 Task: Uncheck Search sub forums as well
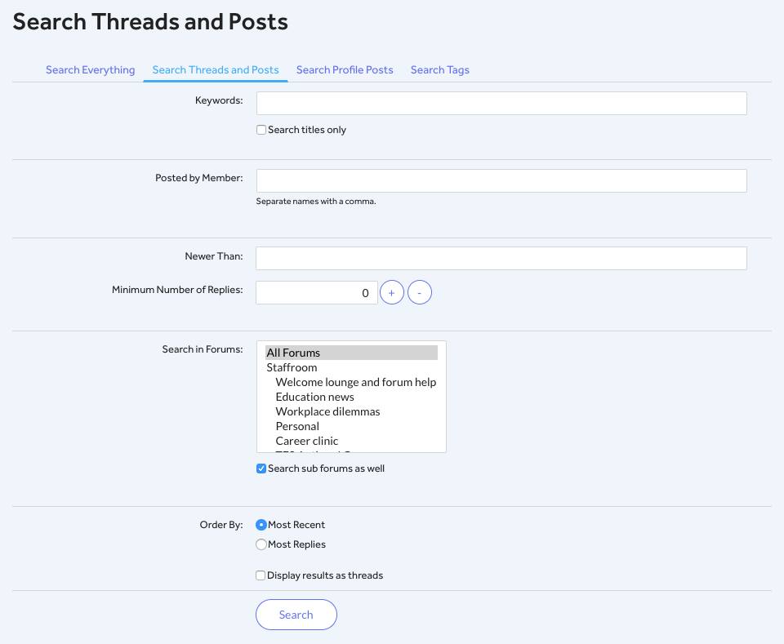[x=261, y=469]
